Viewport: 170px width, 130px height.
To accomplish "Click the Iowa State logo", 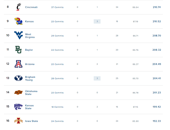I will (x=19, y=121).
